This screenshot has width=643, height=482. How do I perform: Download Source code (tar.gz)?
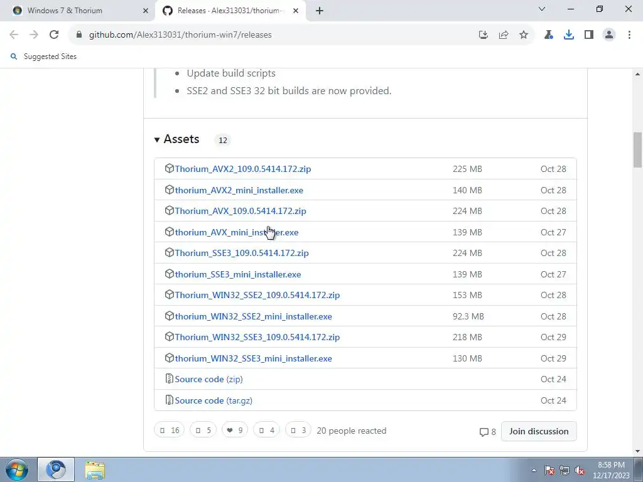click(213, 400)
